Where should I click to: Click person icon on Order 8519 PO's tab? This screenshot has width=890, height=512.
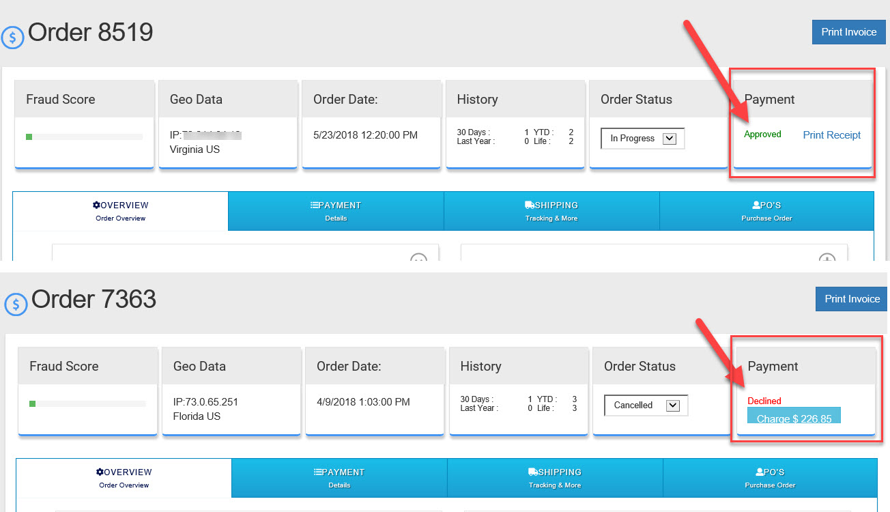pos(756,205)
